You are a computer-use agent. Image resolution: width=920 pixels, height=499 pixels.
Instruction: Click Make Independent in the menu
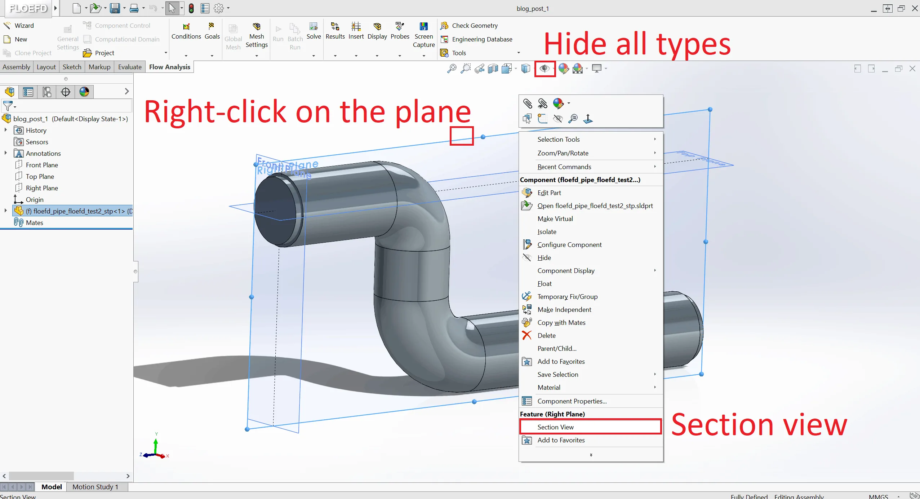(591, 310)
